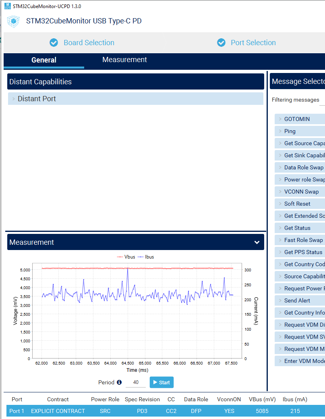Click the Board Selection checkmark icon

[x=54, y=43]
